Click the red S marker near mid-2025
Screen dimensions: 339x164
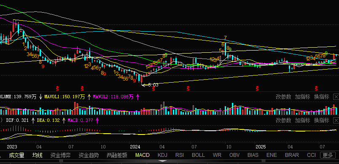coord(316,89)
